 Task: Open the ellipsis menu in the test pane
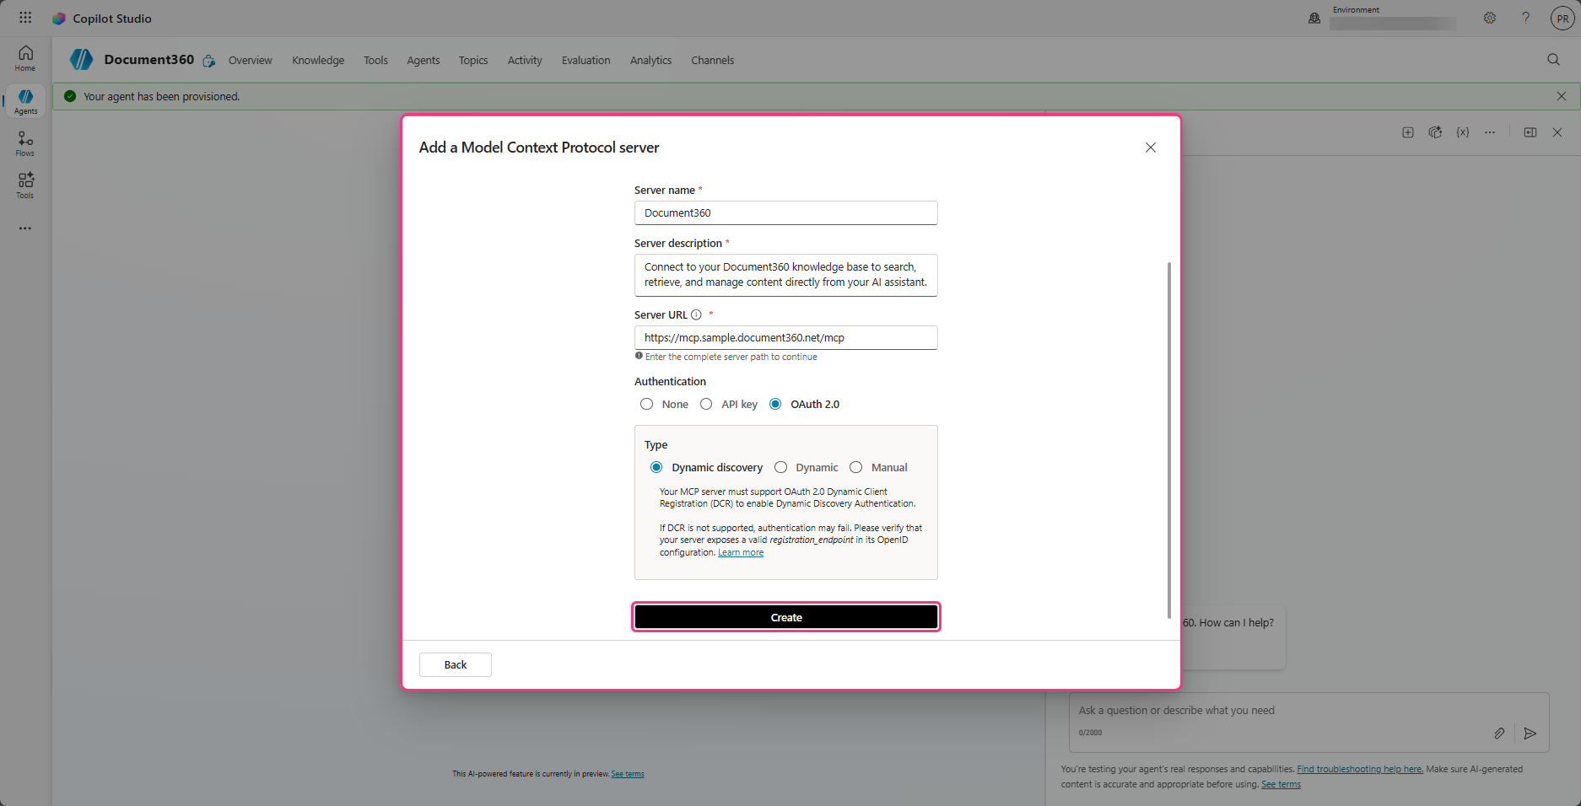tap(1490, 132)
